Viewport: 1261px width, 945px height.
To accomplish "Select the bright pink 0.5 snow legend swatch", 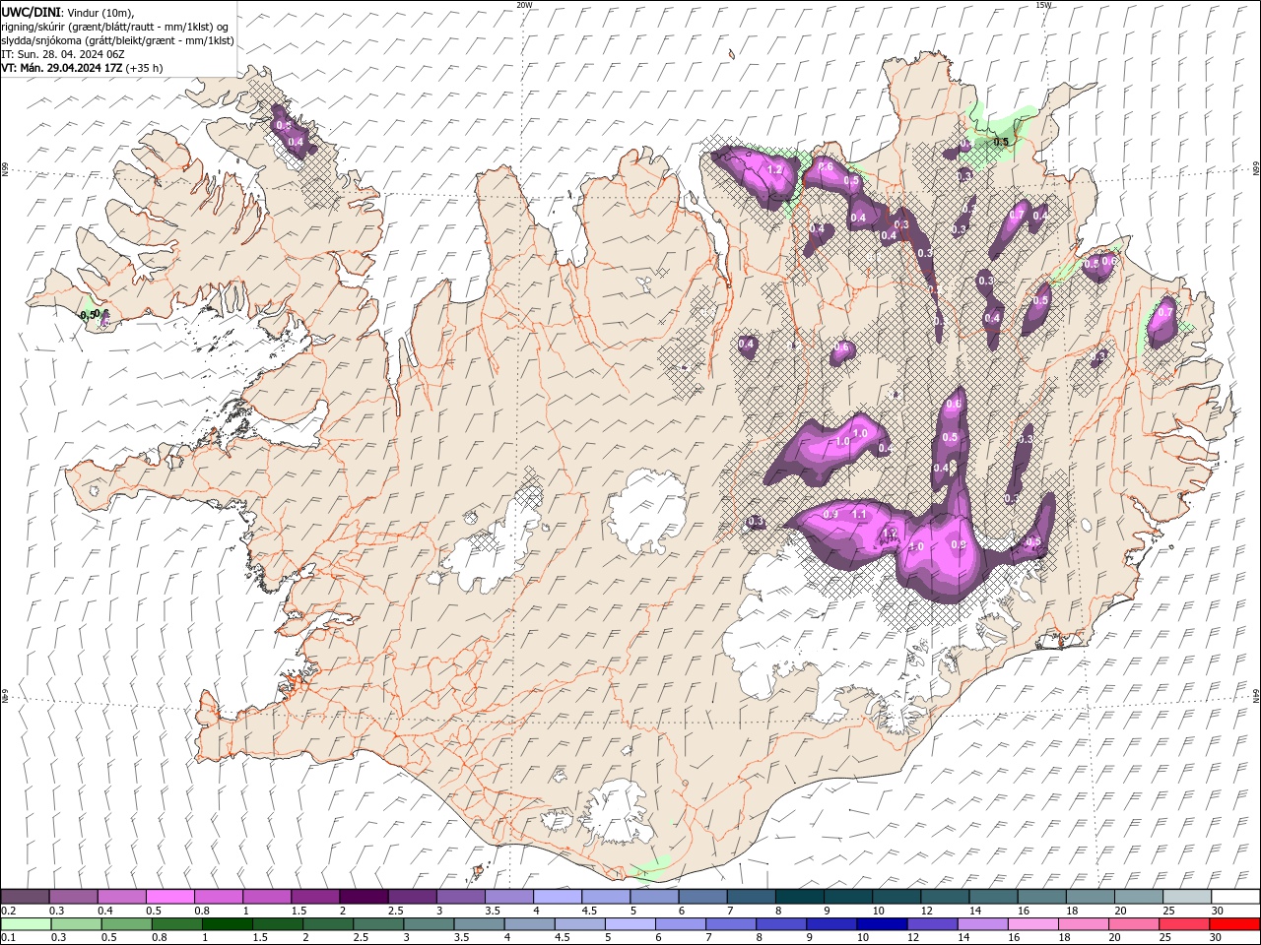I will click(169, 896).
